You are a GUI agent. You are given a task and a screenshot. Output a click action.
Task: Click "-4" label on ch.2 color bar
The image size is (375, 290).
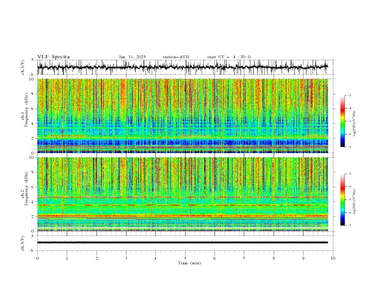point(349,187)
